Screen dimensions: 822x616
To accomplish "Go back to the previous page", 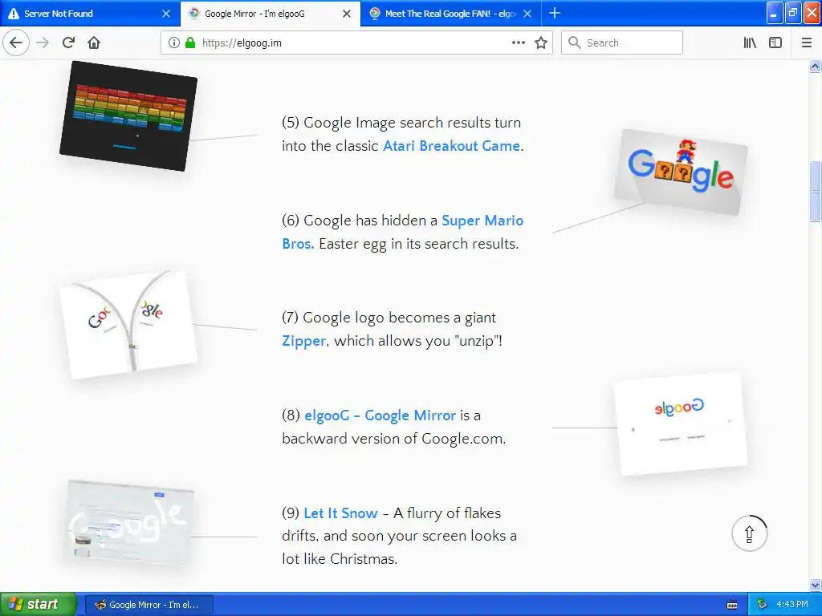I will [x=16, y=43].
